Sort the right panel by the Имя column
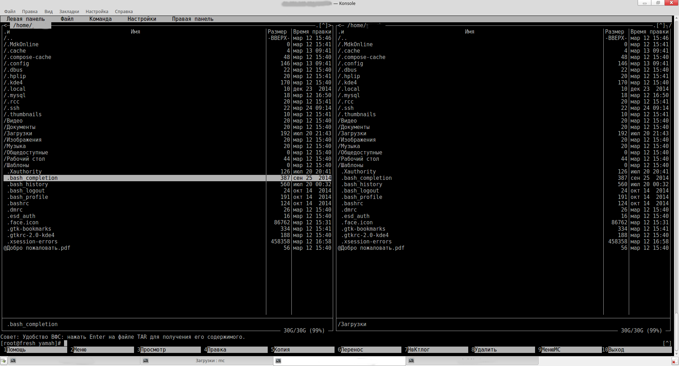Screen dimensions: 679x366 [470, 32]
